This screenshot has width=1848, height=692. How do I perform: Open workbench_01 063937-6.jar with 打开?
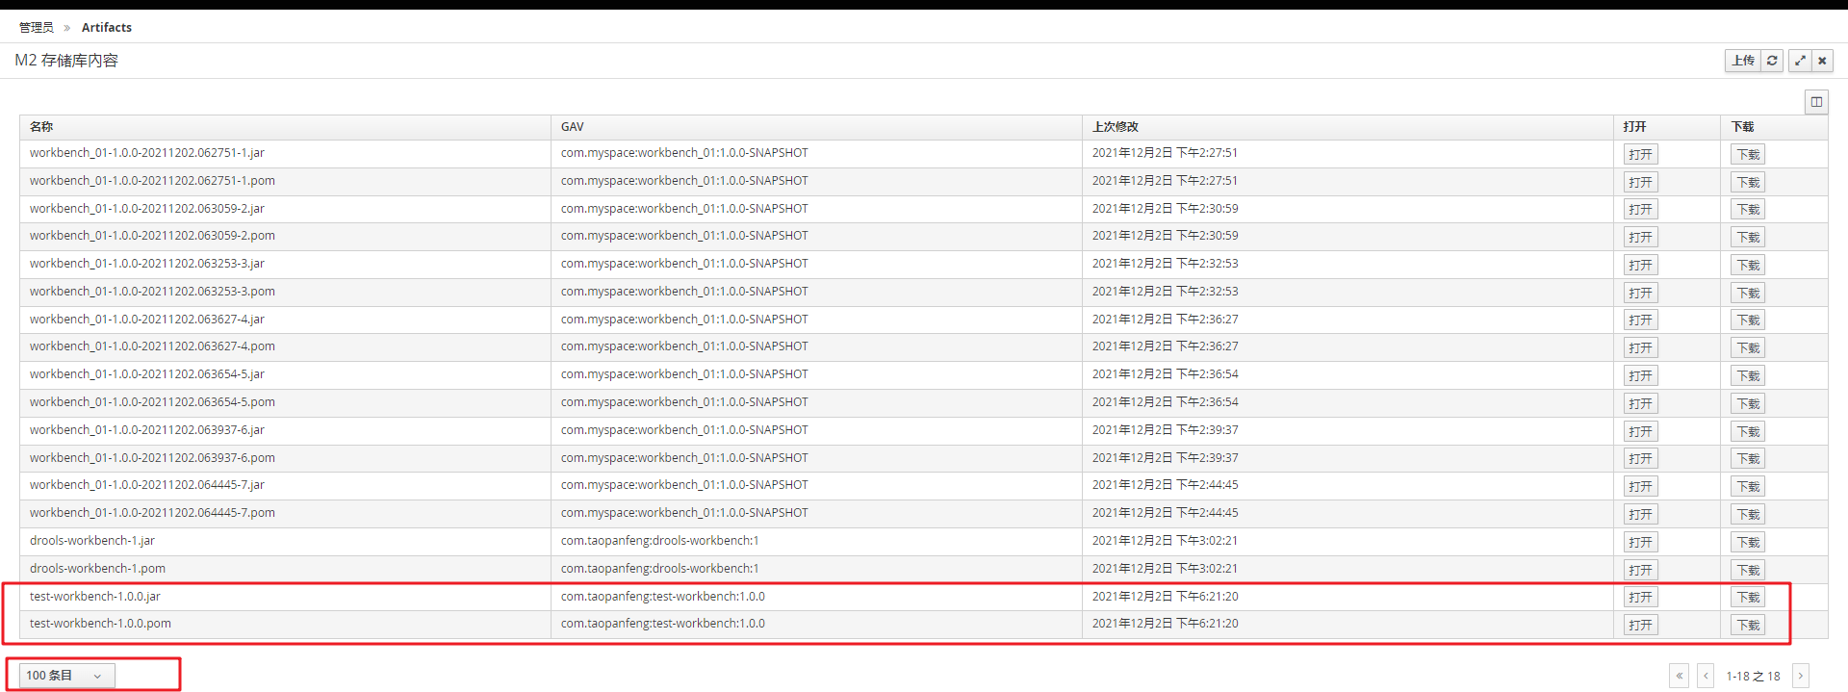(1641, 432)
